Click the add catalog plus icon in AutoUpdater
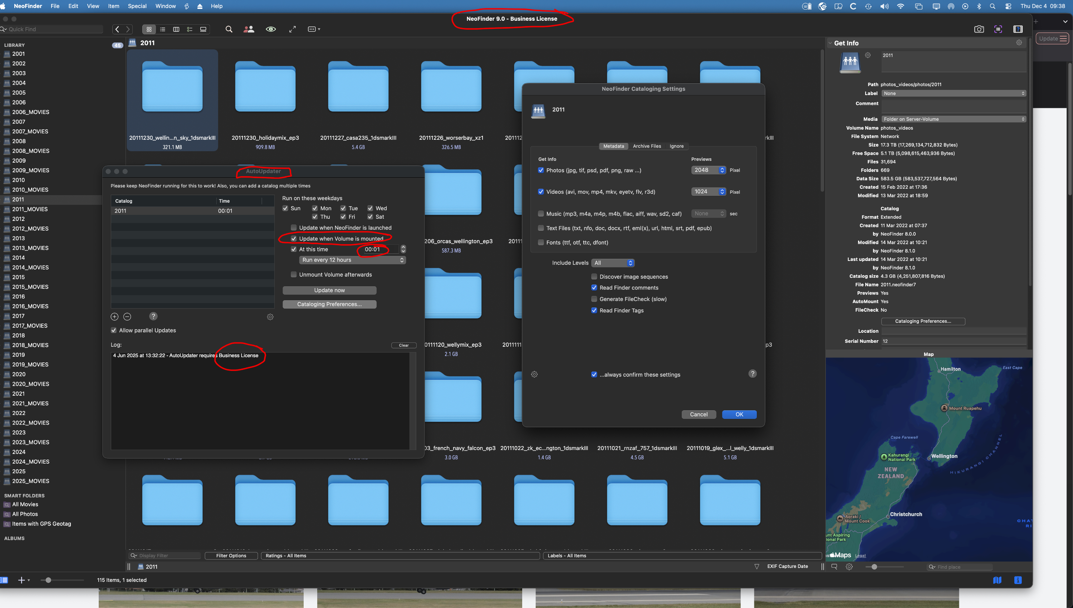The height and width of the screenshot is (608, 1073). [114, 317]
